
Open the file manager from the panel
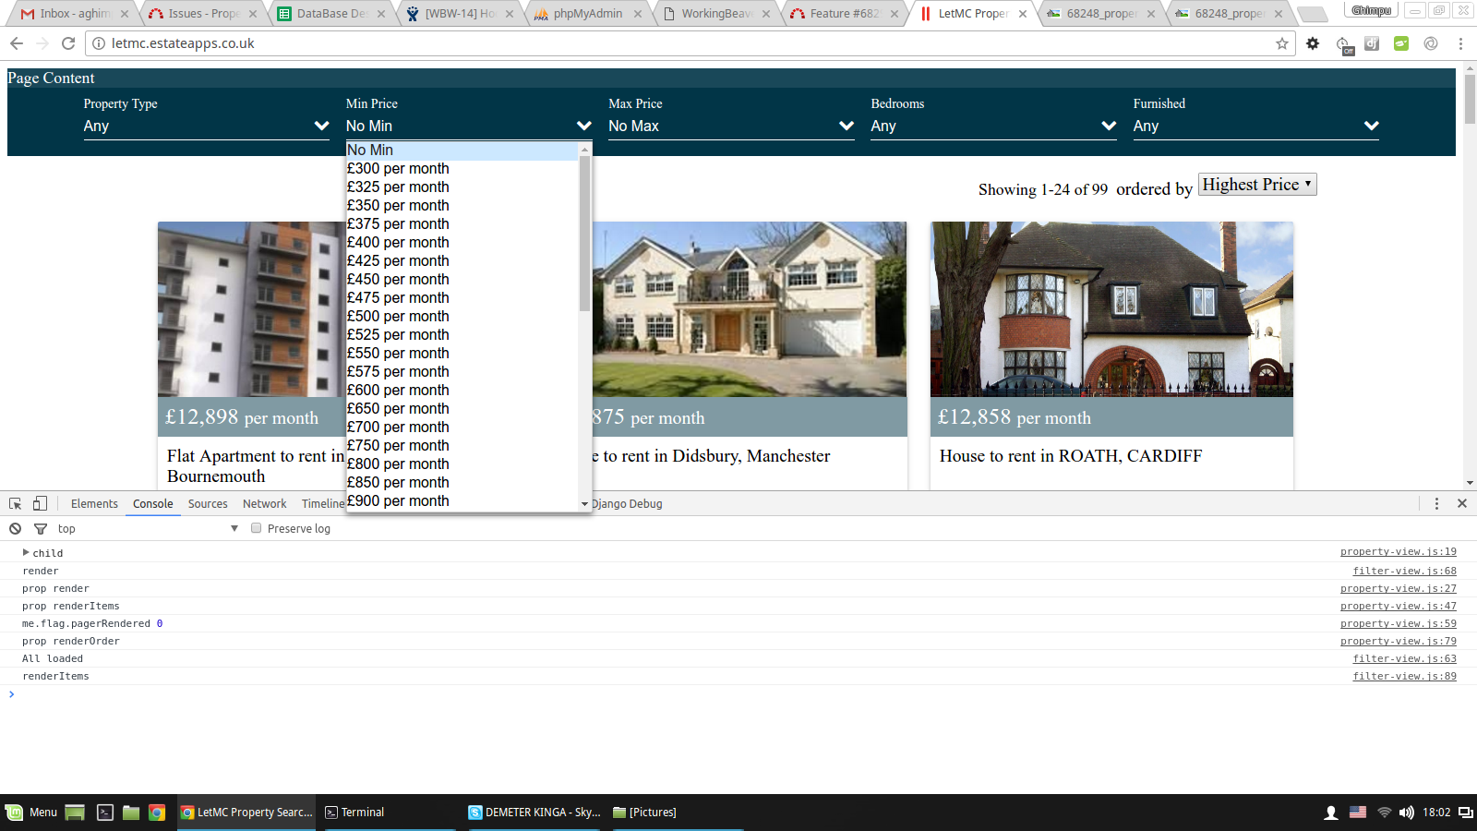coord(131,813)
